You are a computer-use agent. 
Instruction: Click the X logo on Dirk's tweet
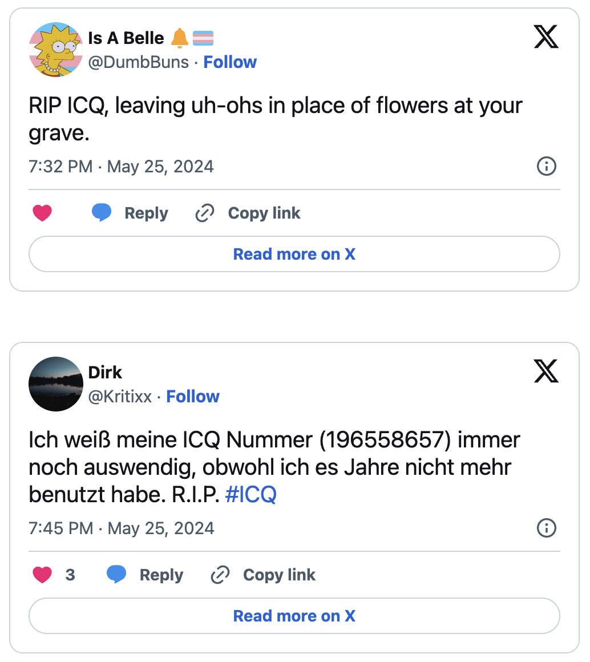(545, 372)
